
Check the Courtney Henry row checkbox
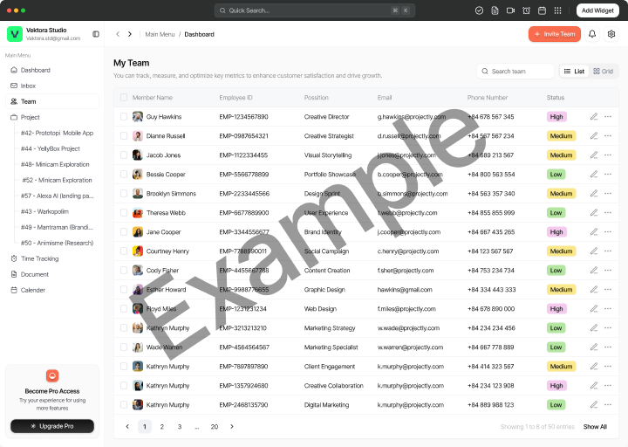tap(124, 251)
